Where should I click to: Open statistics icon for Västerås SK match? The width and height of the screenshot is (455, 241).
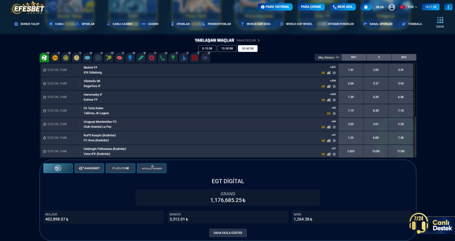(329, 86)
